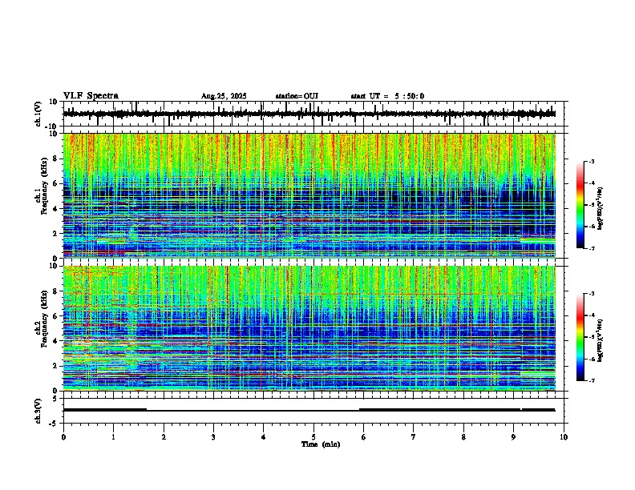Click the ch.2 colorbar unit label
Image resolution: width=635 pixels, height=490 pixels.
pos(601,340)
